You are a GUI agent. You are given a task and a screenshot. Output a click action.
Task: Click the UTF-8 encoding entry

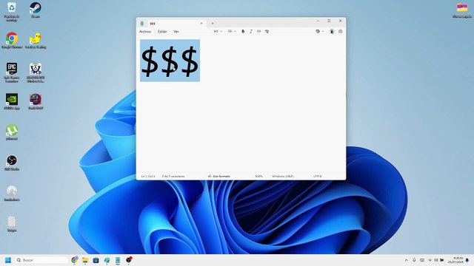(318, 176)
